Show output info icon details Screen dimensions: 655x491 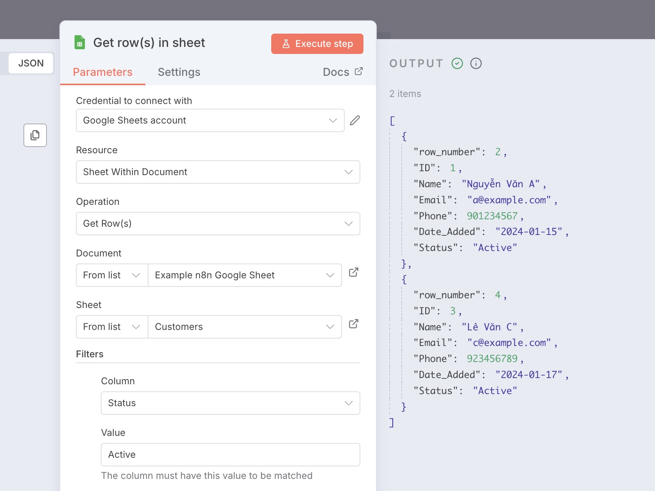476,63
